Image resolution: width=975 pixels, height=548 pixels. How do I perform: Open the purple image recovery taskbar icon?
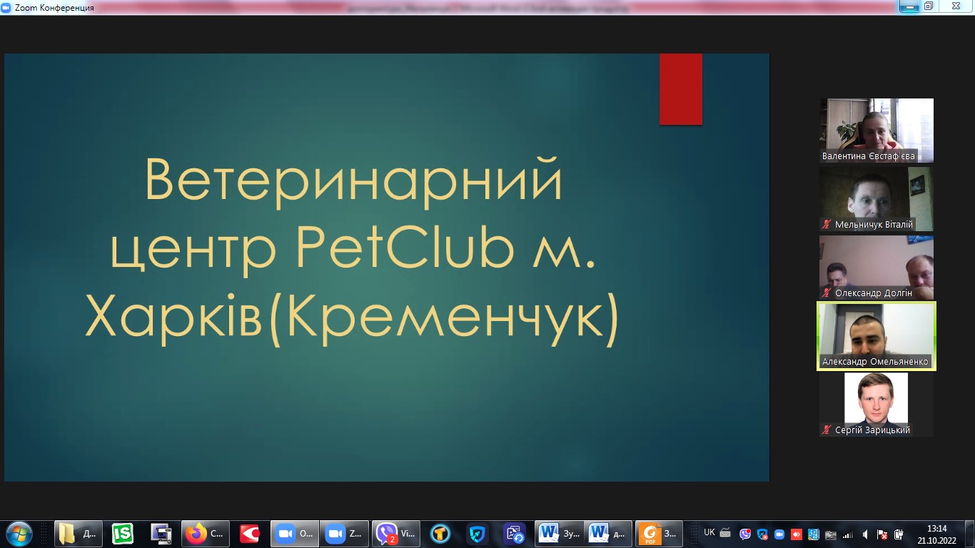(514, 534)
